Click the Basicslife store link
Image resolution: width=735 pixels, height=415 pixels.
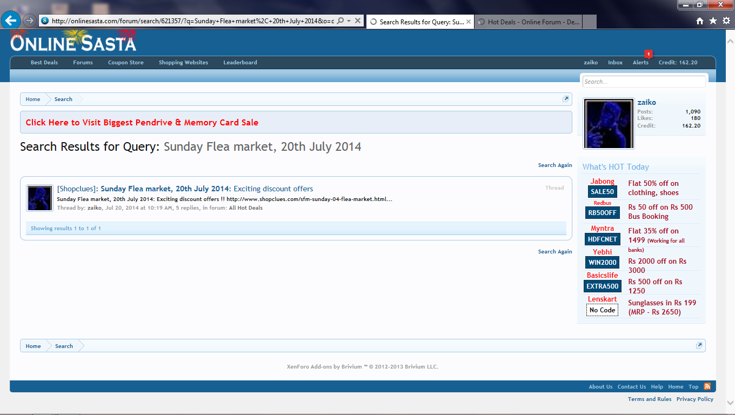click(602, 276)
